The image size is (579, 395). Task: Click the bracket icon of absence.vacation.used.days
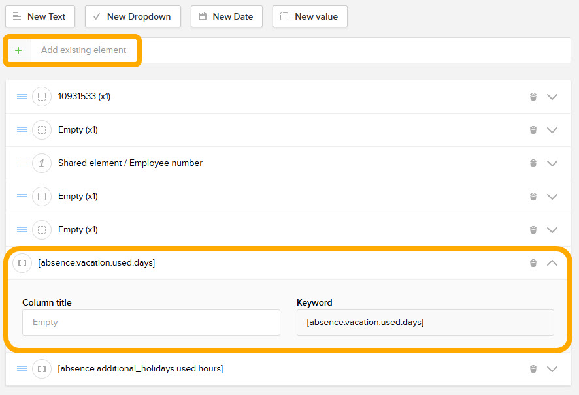pyautogui.click(x=22, y=263)
